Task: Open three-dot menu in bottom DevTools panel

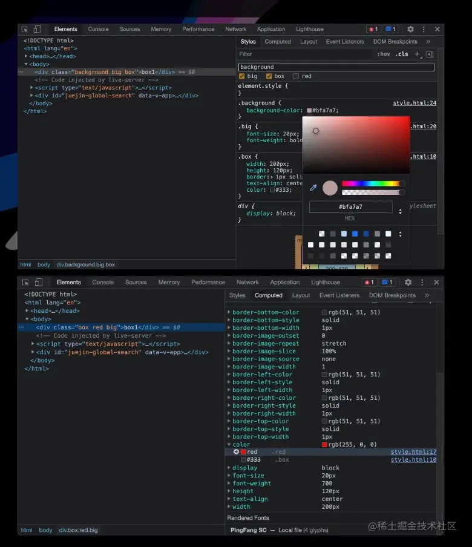Action: (422, 282)
